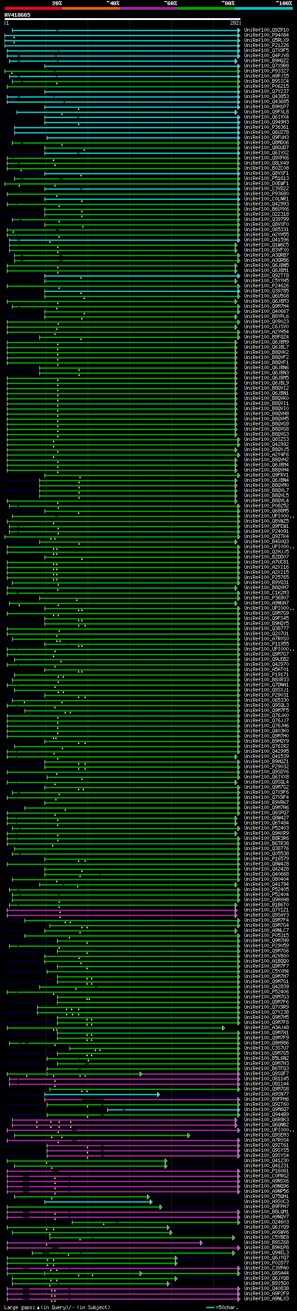Select hit label UniRef100_Q9SQF7
Viewport: 297px width, 1311px height.
click(266, 1074)
